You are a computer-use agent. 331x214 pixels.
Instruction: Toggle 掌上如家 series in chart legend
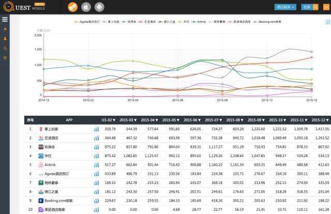pyautogui.click(x=111, y=22)
